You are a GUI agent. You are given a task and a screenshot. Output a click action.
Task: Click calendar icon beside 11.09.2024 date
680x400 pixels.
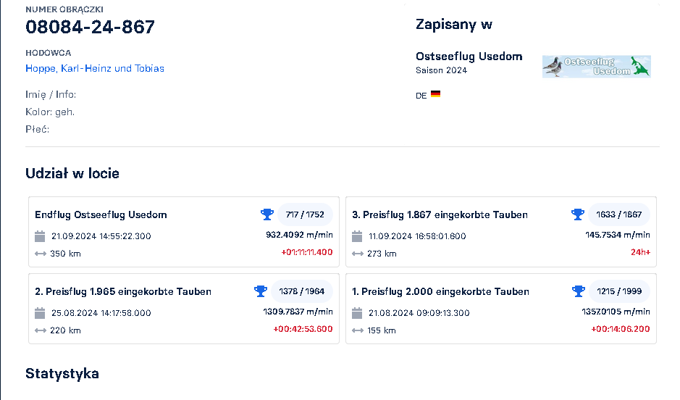(357, 236)
